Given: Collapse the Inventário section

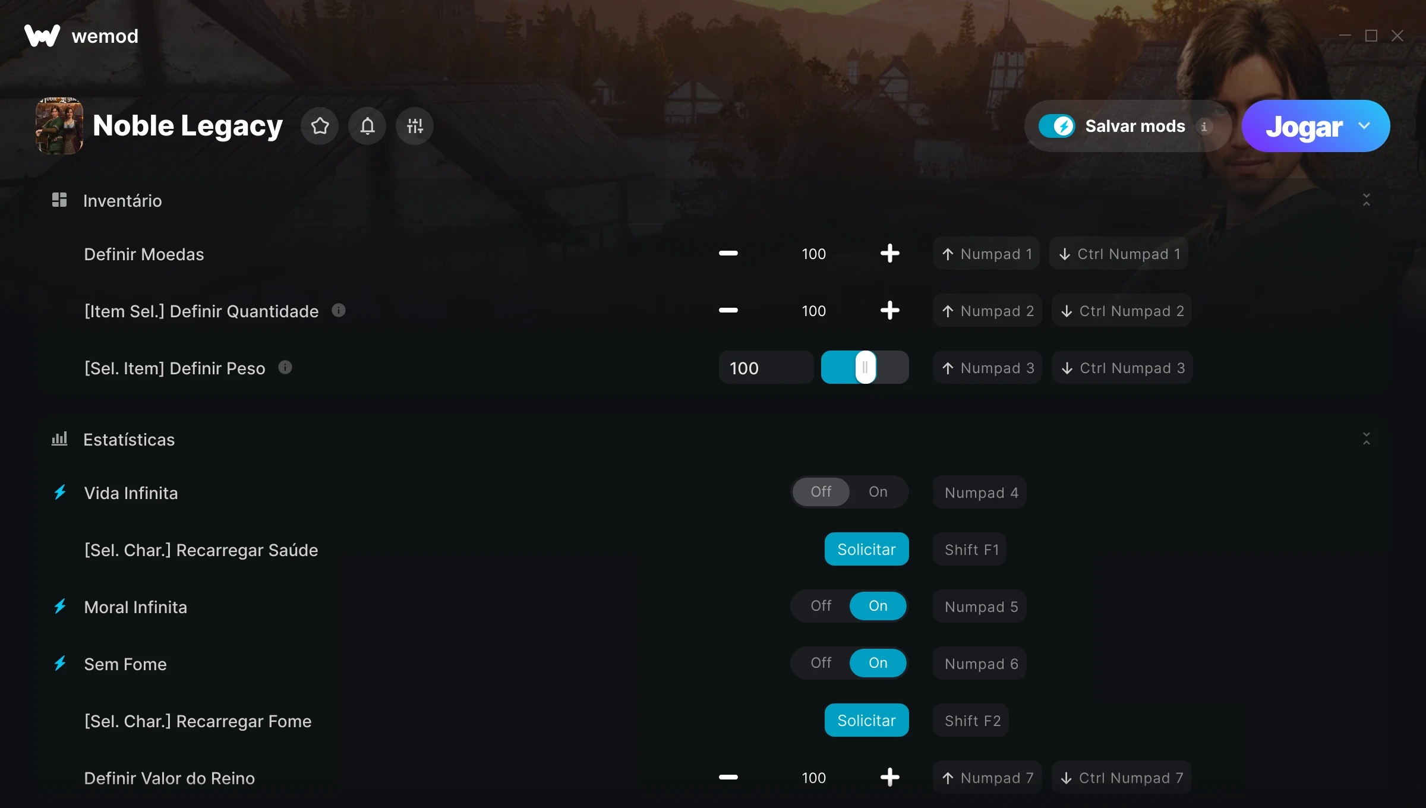Looking at the screenshot, I should coord(1367,200).
